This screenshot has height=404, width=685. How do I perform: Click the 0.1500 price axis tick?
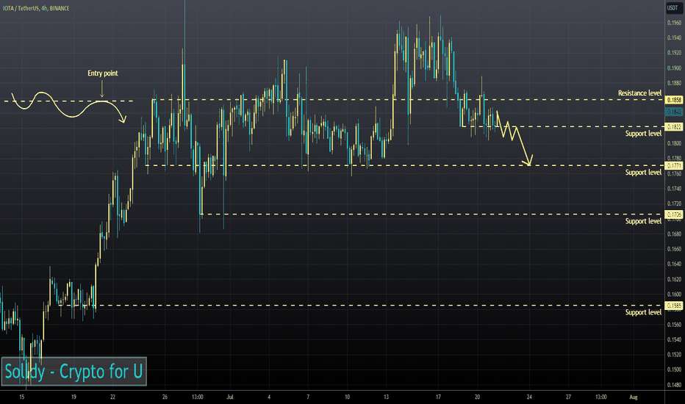point(674,369)
